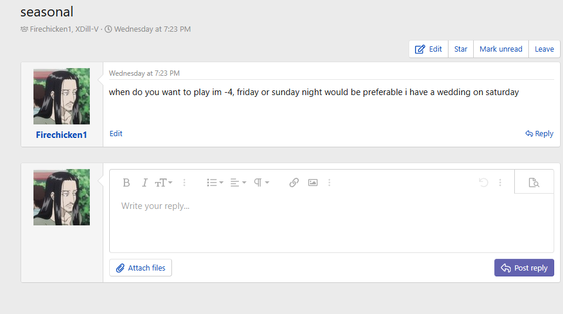Screen dimensions: 563x314
Task: Toggle bold formatting in reply editor
Action: (x=126, y=183)
